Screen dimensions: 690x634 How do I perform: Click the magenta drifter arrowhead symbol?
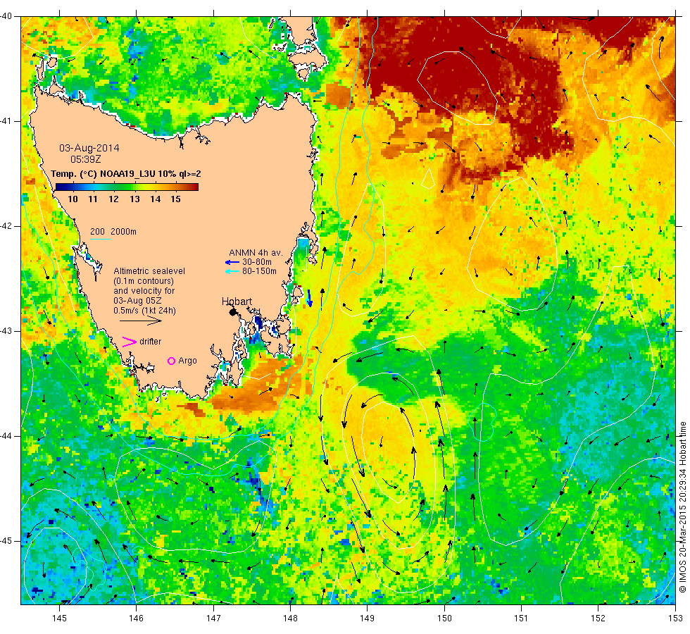pyautogui.click(x=130, y=342)
